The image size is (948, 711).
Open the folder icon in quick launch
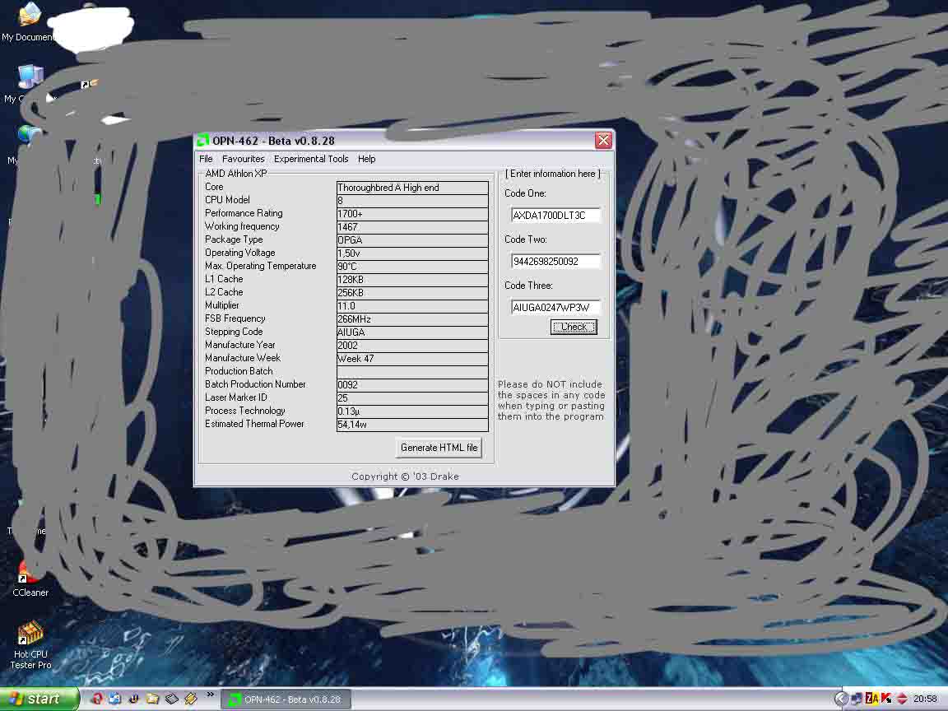click(x=152, y=699)
